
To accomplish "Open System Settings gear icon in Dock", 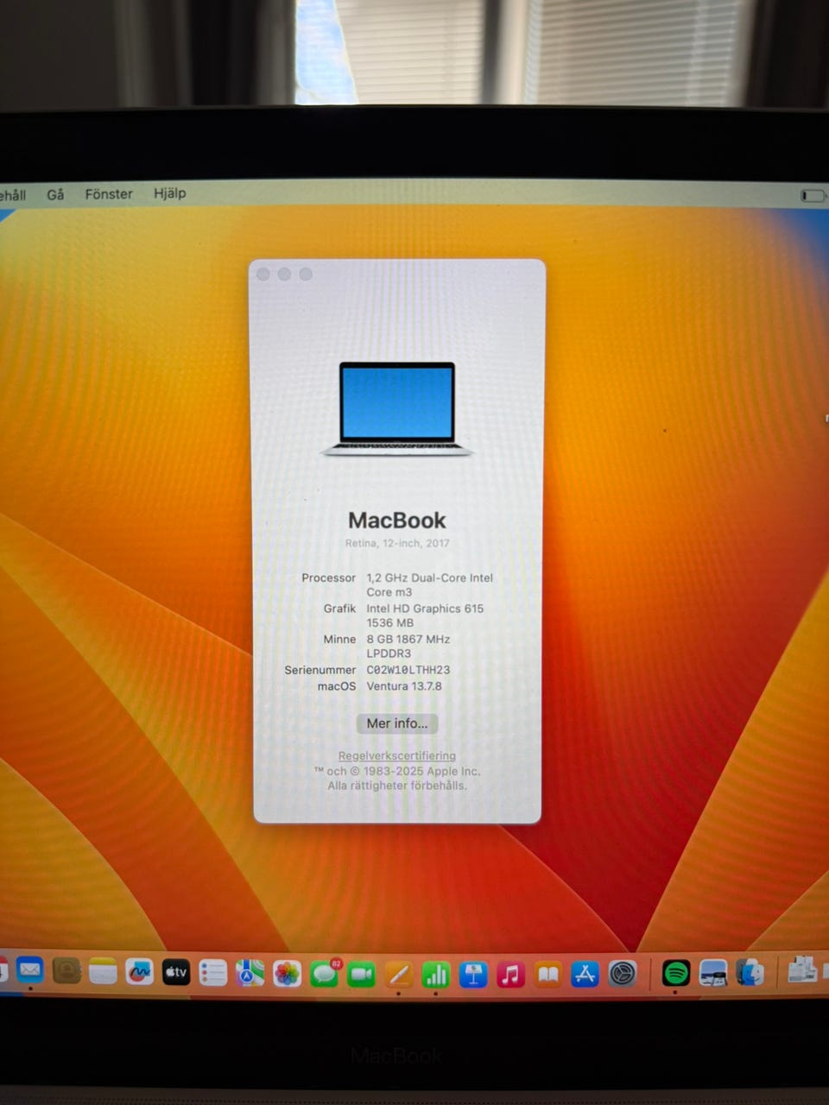I will pos(623,975).
